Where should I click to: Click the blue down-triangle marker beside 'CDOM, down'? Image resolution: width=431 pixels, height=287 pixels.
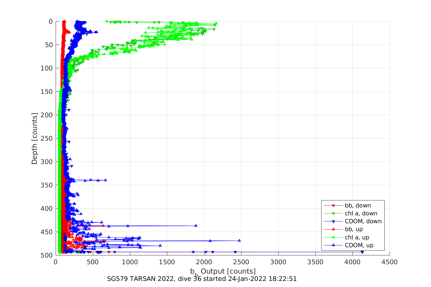pyautogui.click(x=333, y=221)
